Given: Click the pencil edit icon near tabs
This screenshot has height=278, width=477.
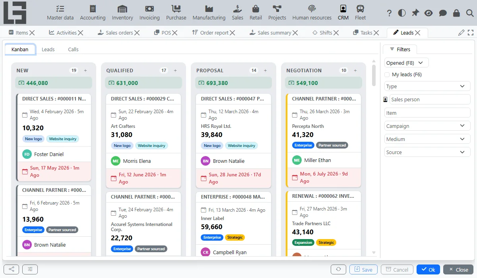Looking at the screenshot, I should [x=461, y=33].
